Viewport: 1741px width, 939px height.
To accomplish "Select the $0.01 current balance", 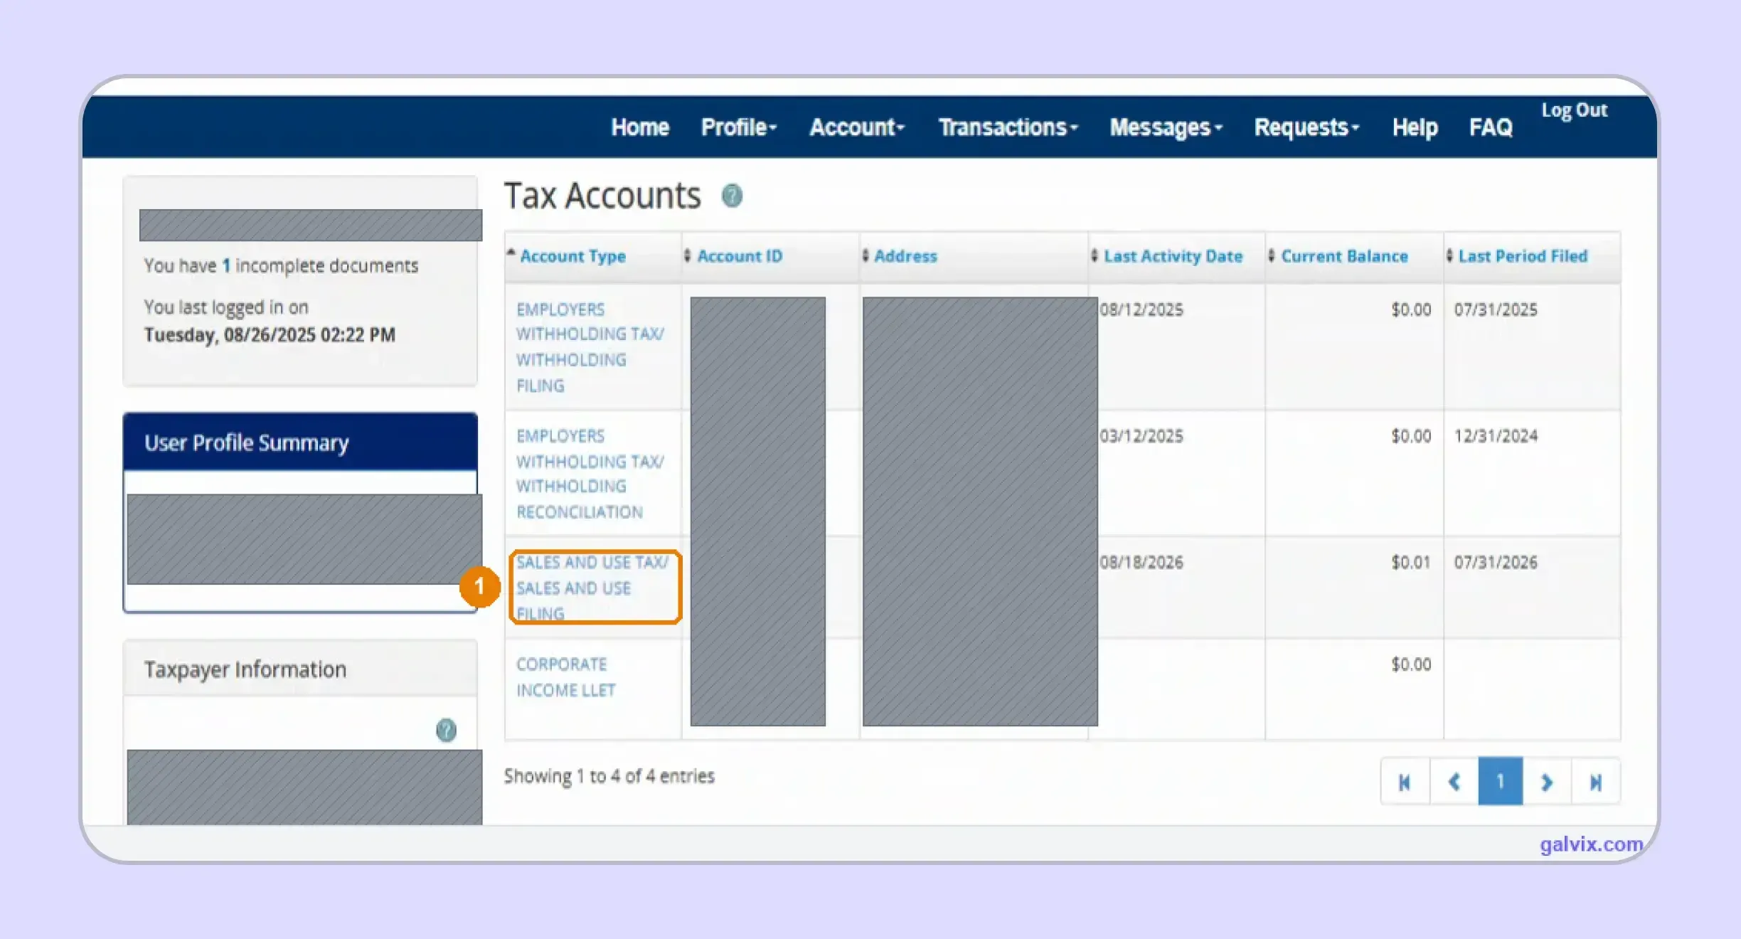I will (1411, 563).
